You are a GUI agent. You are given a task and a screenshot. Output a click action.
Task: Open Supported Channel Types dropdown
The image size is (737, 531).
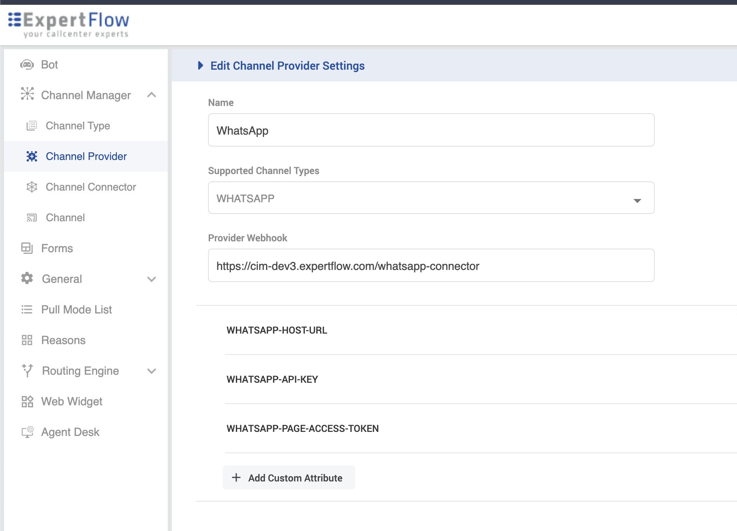pyautogui.click(x=431, y=198)
